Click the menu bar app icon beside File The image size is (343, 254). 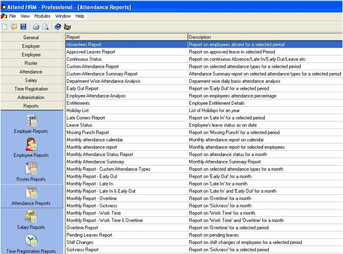(x=4, y=16)
